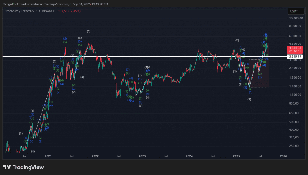Open the USDT currency selector
The width and height of the screenshot is (308, 175).
[x=294, y=11]
